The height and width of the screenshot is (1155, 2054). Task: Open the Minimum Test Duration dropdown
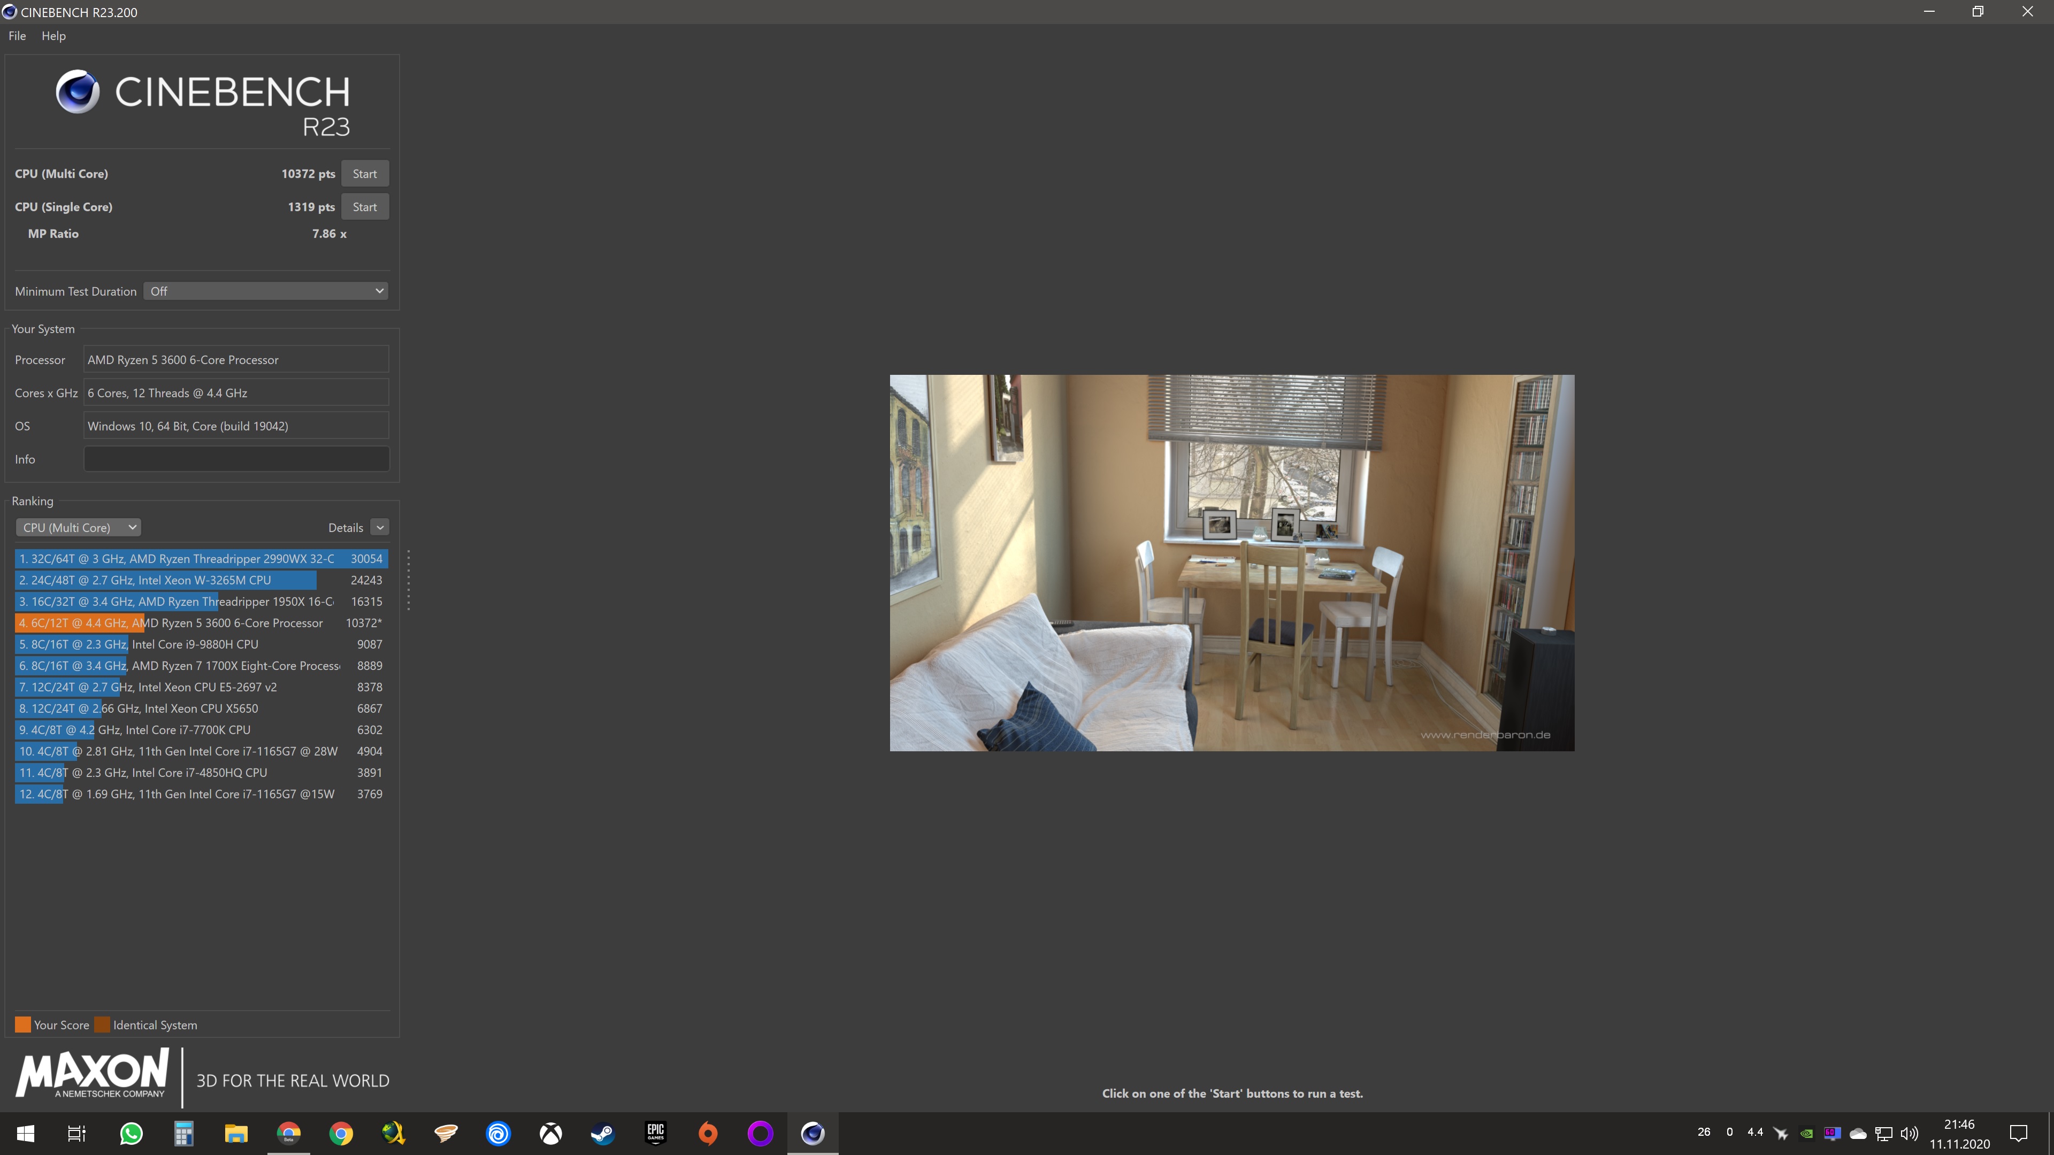click(x=266, y=291)
